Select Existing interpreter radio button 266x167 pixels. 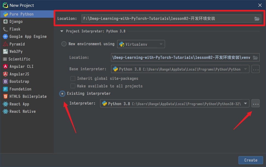62,93
